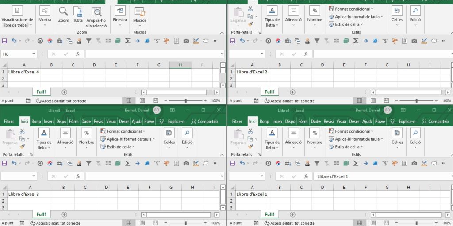The height and width of the screenshot is (226, 453).
Task: Open Cel·les button in Llibre1 ribbon
Action: click(x=397, y=139)
